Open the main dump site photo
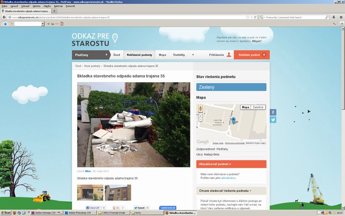This screenshot has width=345, height=216. pos(133,124)
